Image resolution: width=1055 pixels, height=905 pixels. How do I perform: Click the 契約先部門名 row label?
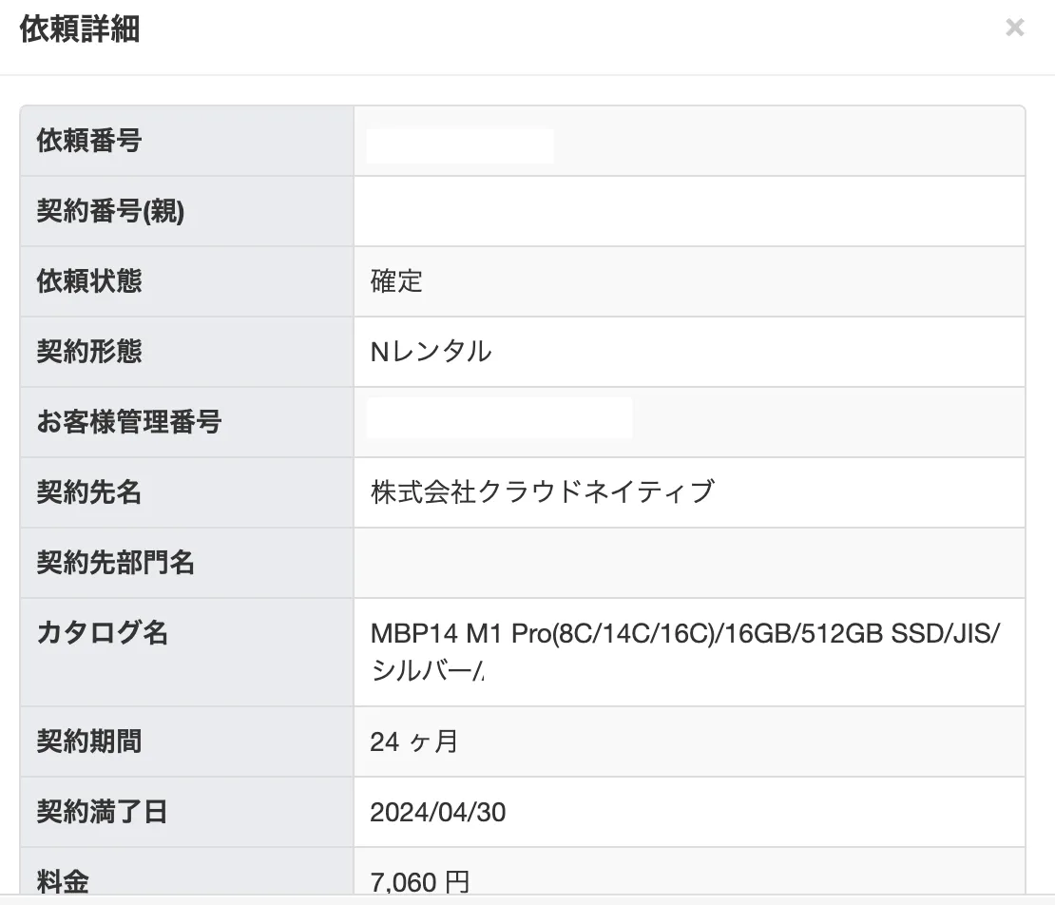click(x=116, y=563)
